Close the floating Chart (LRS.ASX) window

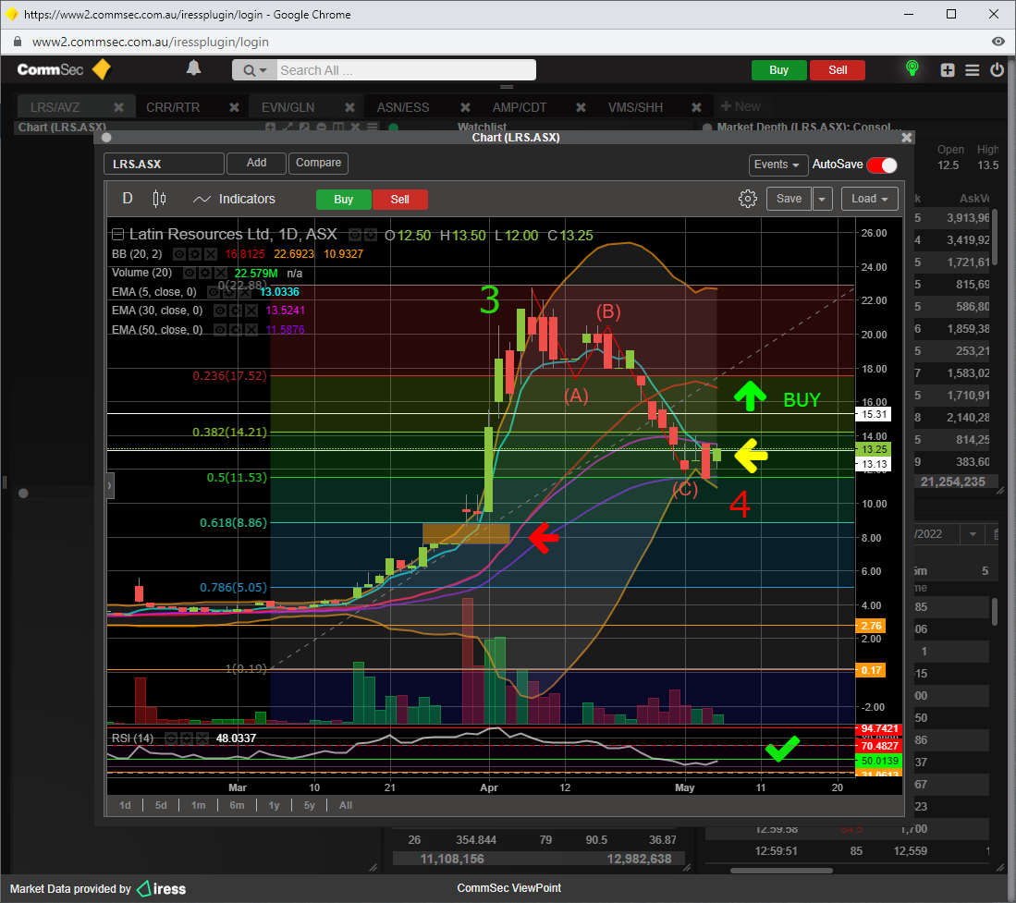click(907, 138)
